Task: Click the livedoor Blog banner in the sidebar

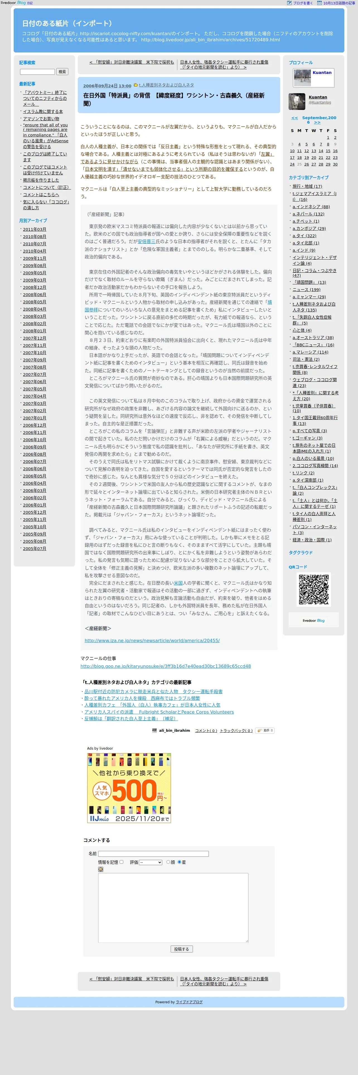Action: 313,620
